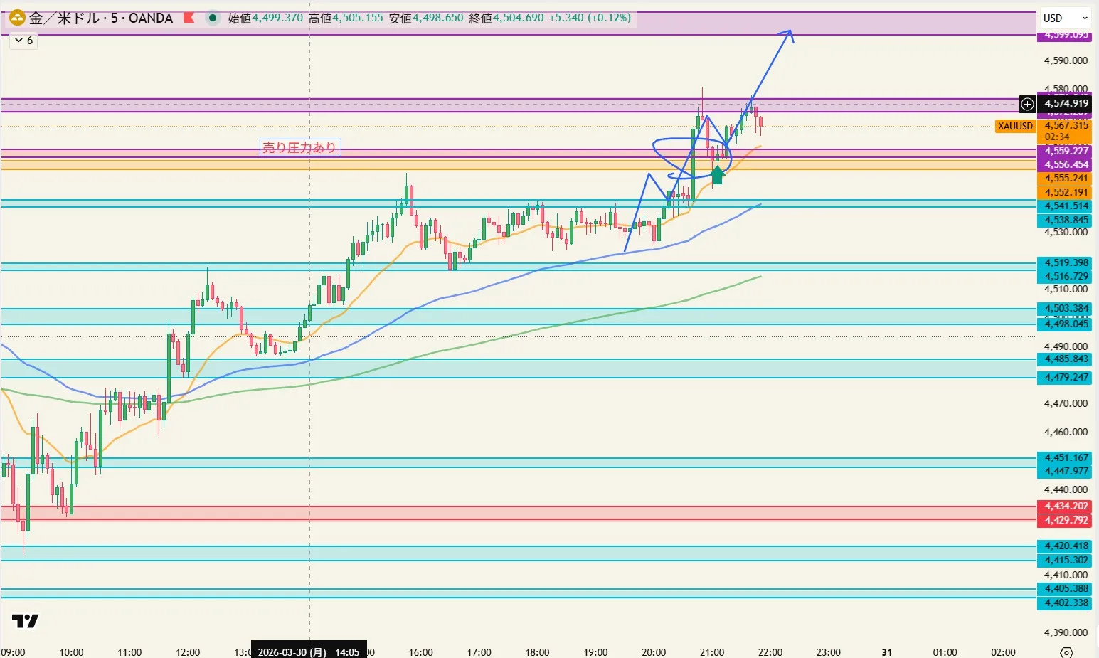Click the bold 31 date axis label
Image resolution: width=1099 pixels, height=658 pixels.
click(x=886, y=652)
